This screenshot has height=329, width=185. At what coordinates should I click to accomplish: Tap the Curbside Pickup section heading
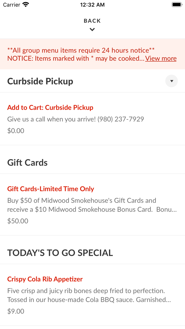pos(40,81)
